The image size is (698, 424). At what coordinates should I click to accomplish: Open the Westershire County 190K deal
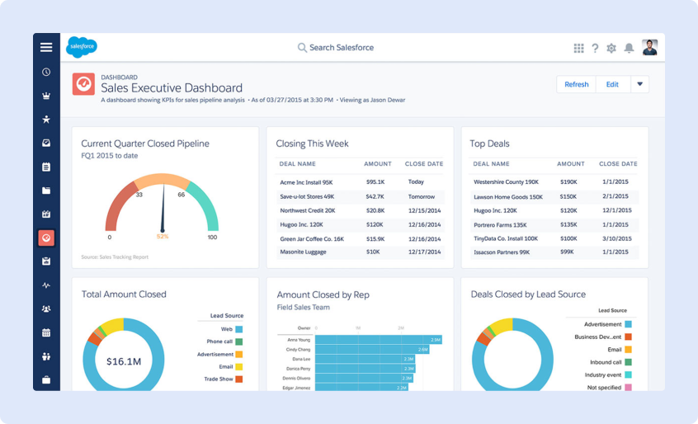506,182
